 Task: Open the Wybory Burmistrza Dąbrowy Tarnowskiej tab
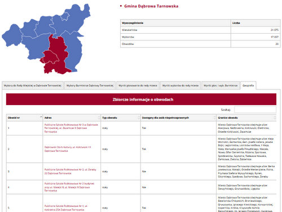click(90, 85)
